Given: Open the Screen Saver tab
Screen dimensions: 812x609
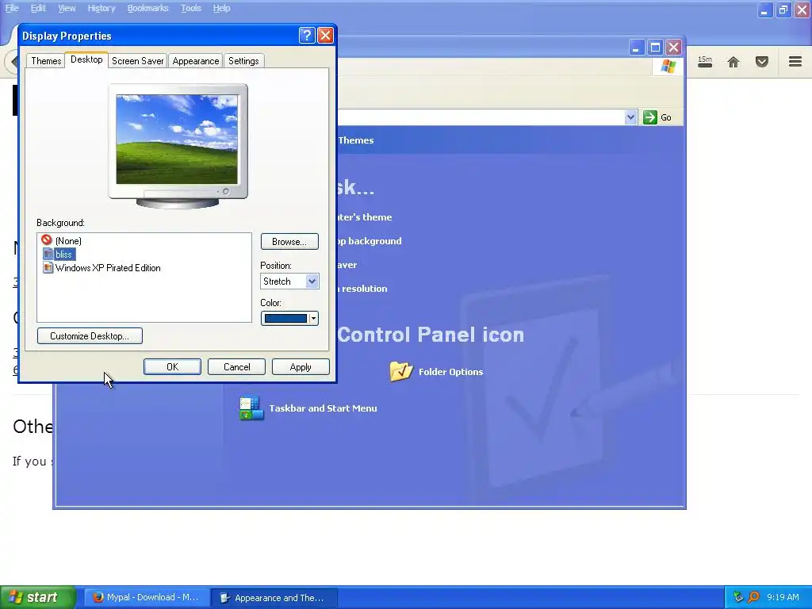Looking at the screenshot, I should [x=137, y=60].
